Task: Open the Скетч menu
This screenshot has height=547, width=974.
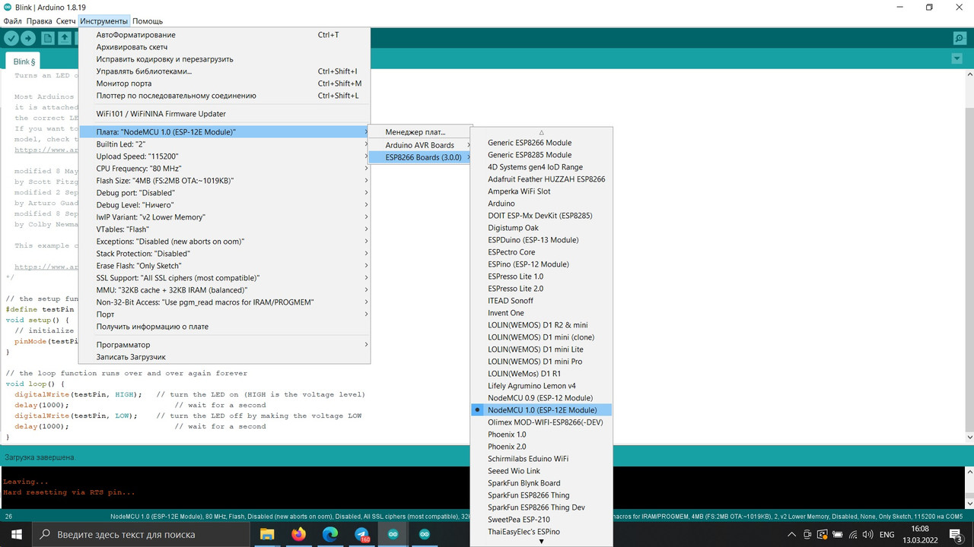Action: point(65,21)
